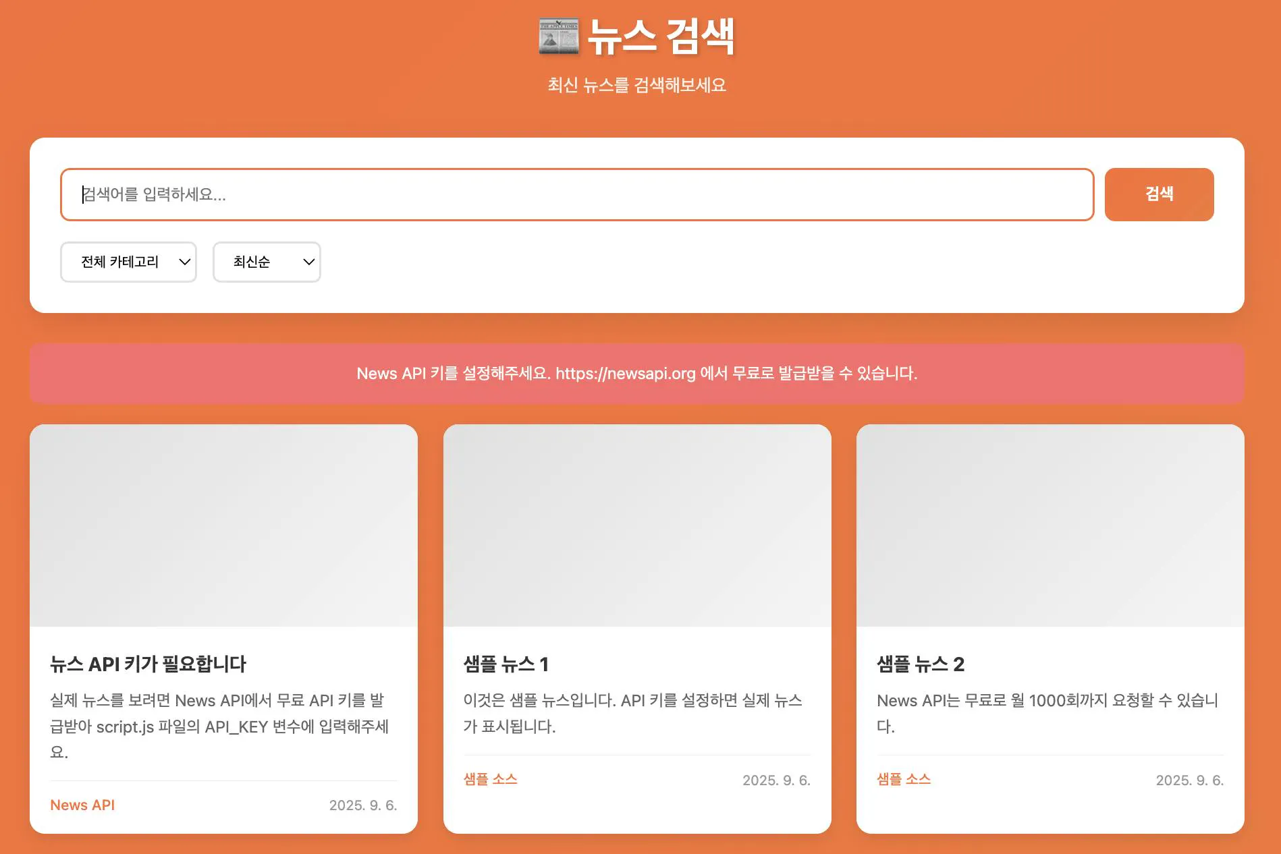The width and height of the screenshot is (1281, 854).
Task: Click the News API key warning banner
Action: tap(636, 373)
